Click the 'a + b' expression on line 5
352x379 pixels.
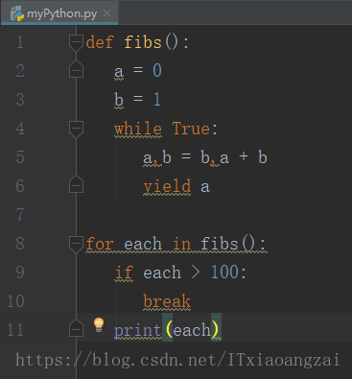[x=244, y=157]
